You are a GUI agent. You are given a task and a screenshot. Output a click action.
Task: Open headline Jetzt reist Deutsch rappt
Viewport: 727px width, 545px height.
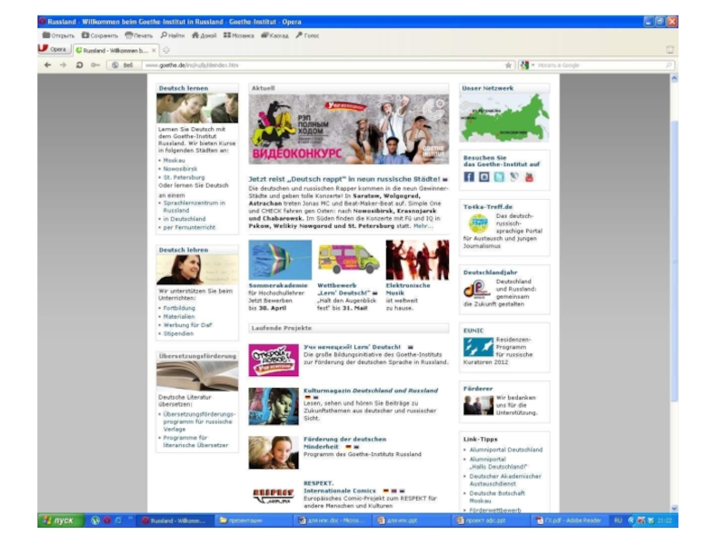pos(344,179)
